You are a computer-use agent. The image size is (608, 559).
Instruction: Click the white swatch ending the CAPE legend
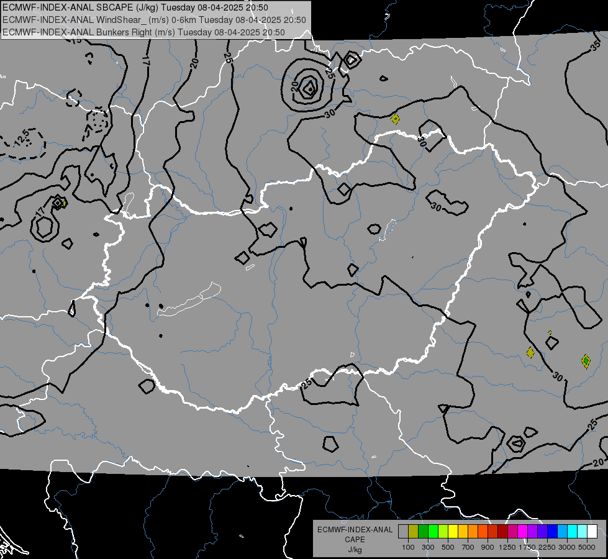(592, 531)
